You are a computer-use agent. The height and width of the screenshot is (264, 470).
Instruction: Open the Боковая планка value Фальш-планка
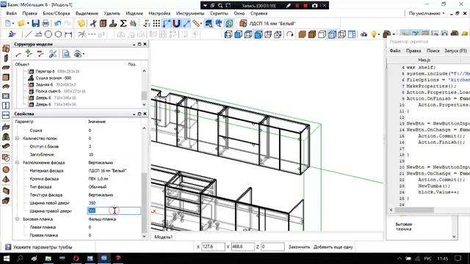click(102, 219)
